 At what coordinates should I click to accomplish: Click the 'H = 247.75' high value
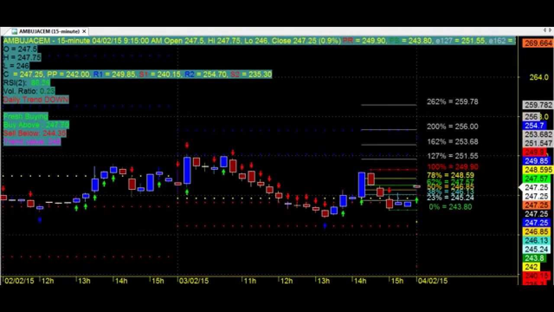(22, 57)
